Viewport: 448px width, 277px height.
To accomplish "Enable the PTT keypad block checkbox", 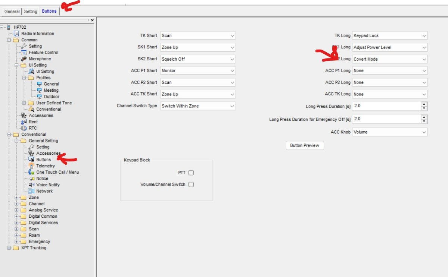I will coord(191,173).
